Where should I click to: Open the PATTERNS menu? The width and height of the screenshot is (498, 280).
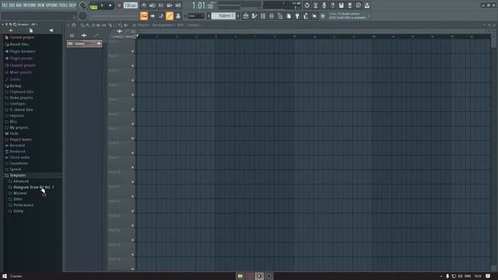[x=30, y=5]
